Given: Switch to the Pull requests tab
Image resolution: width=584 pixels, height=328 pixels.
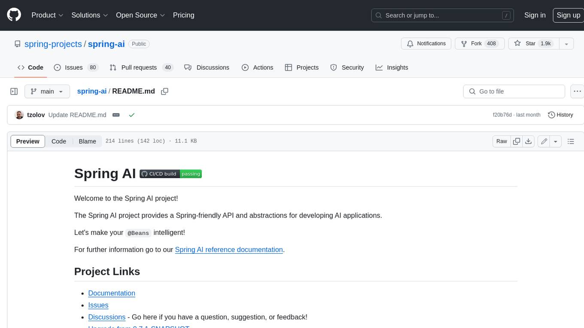Looking at the screenshot, I should pyautogui.click(x=141, y=67).
